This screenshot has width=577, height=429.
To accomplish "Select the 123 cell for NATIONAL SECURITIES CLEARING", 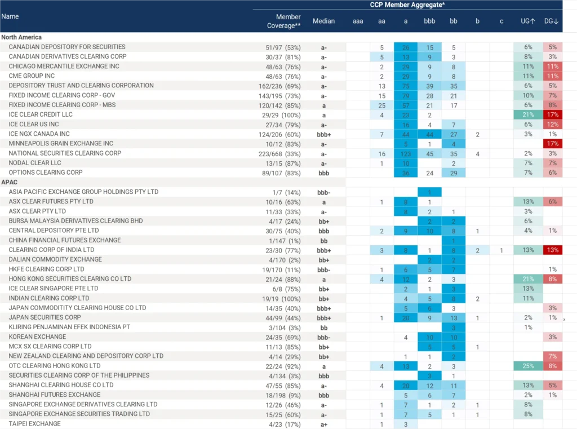I will click(x=406, y=154).
